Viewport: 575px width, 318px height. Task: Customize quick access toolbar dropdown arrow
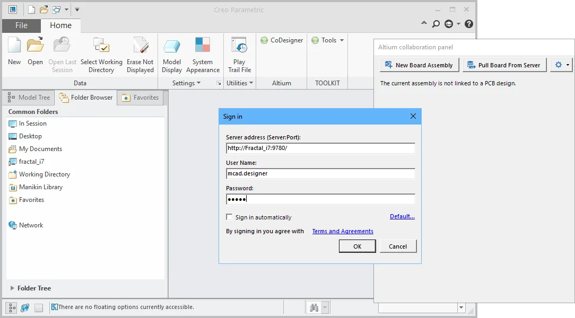coord(77,10)
